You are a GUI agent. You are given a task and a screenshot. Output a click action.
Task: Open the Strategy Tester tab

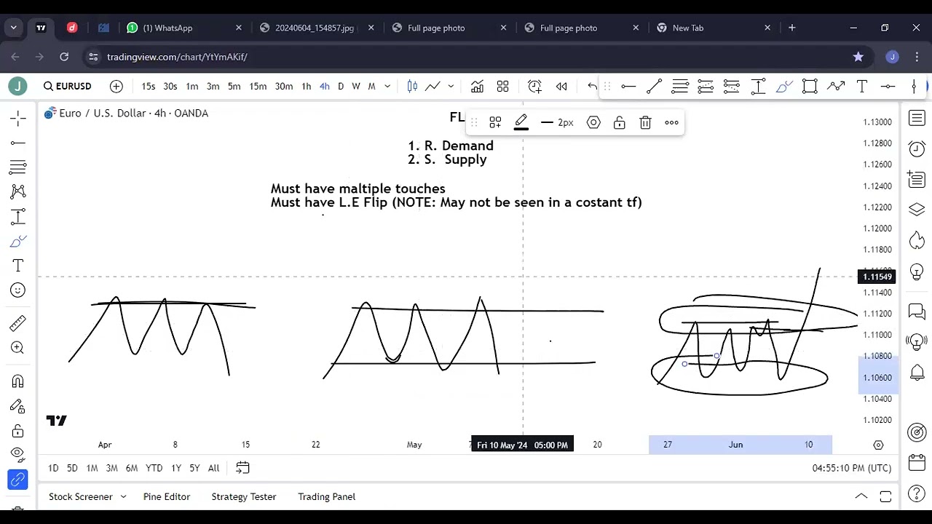click(x=244, y=496)
